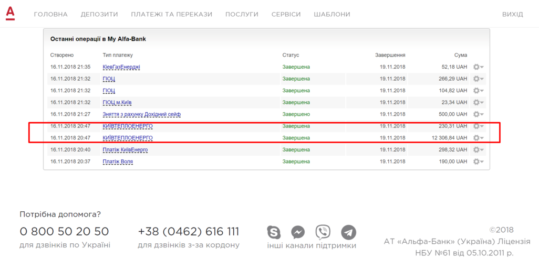The image size is (539, 259).
Task: Open КИЇВТЕПЛОЕНЕРГО link for 230,31 UAH
Action: [128, 126]
